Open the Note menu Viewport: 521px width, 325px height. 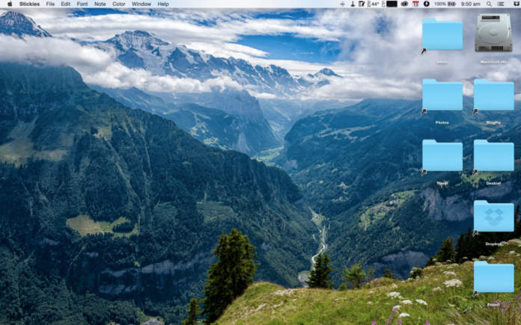click(x=100, y=4)
